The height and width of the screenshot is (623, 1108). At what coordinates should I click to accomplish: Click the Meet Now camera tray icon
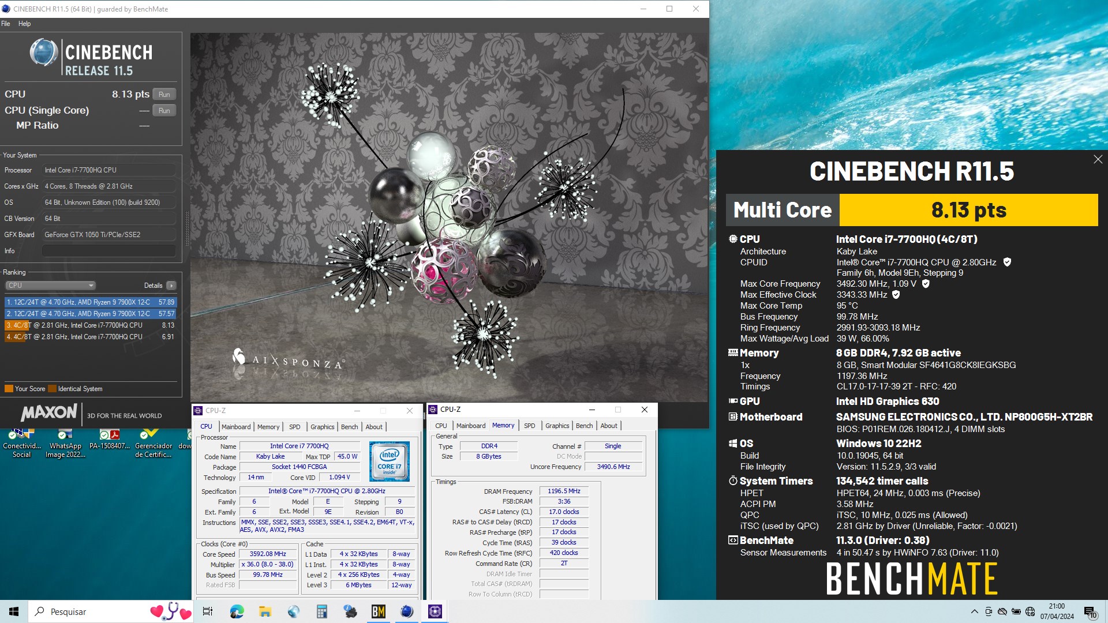(x=989, y=611)
